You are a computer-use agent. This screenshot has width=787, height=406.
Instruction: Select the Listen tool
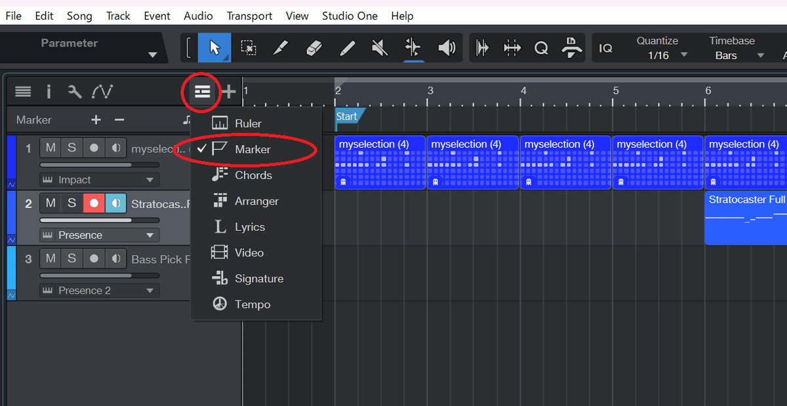point(447,47)
